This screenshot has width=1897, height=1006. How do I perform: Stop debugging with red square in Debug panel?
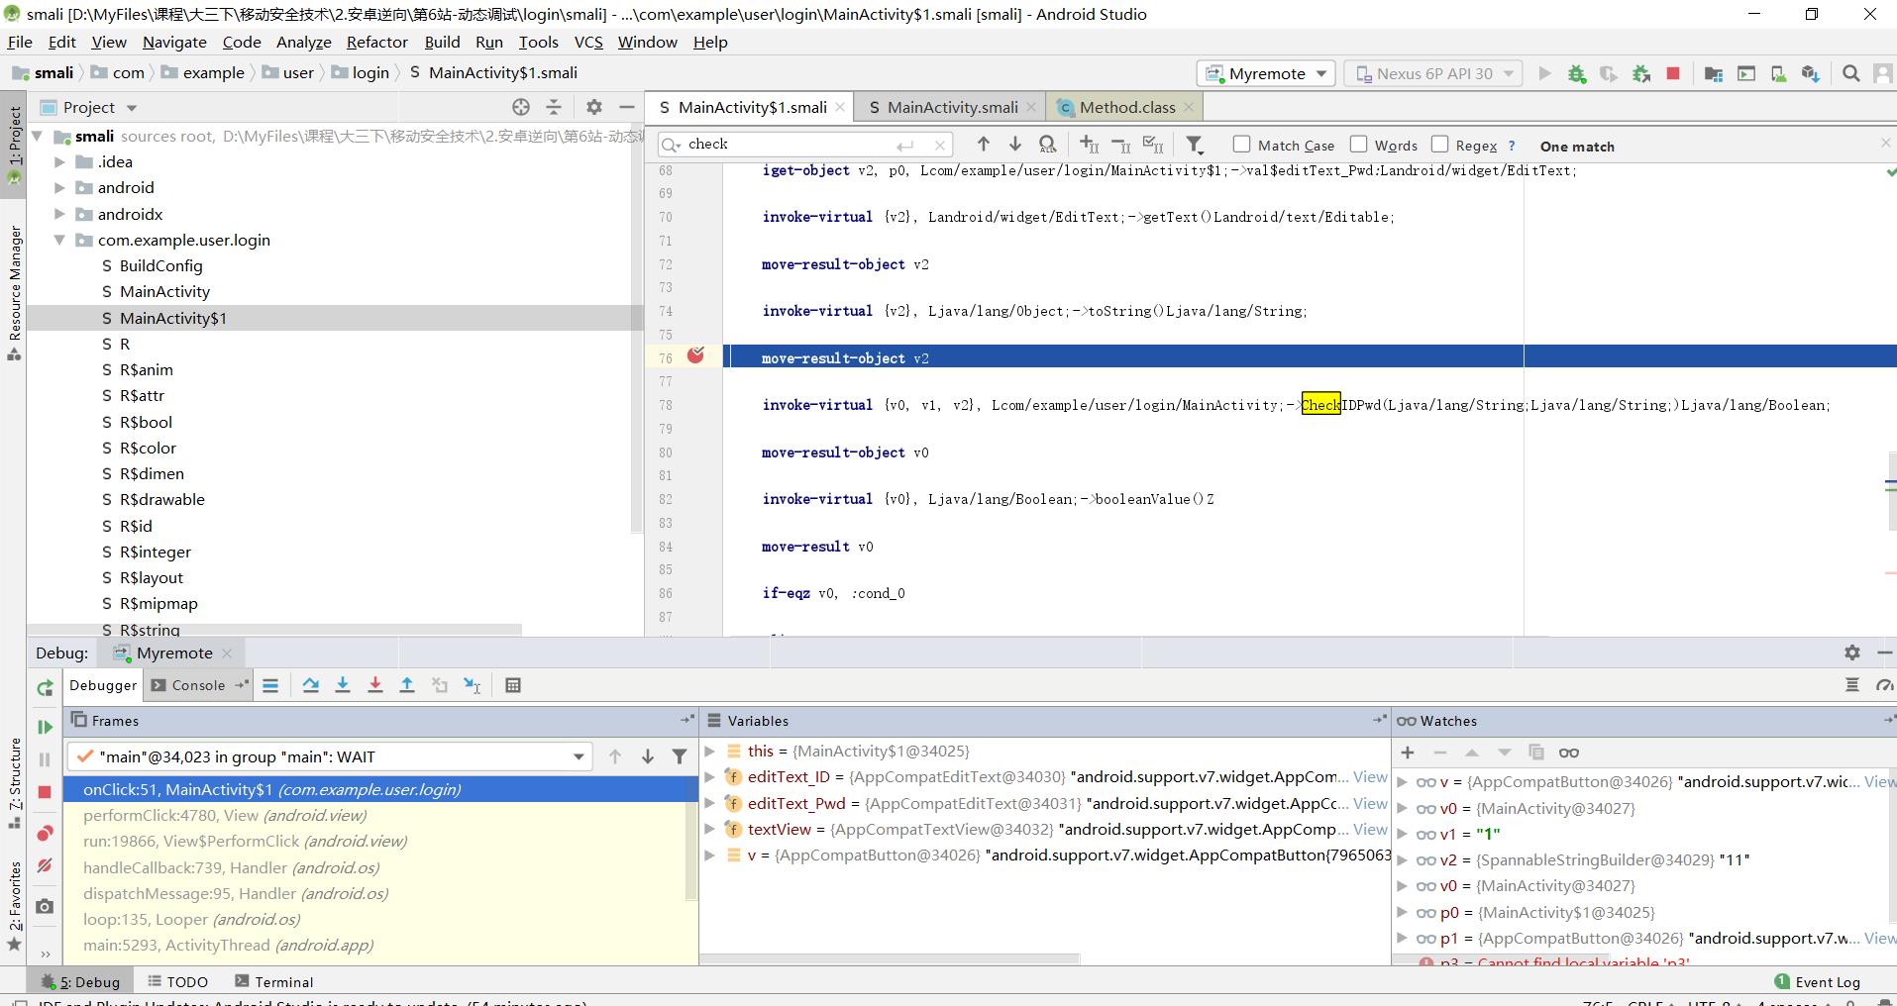pyautogui.click(x=45, y=792)
